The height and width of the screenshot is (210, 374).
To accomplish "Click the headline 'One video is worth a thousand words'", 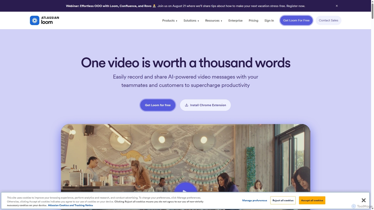I will tap(186, 63).
